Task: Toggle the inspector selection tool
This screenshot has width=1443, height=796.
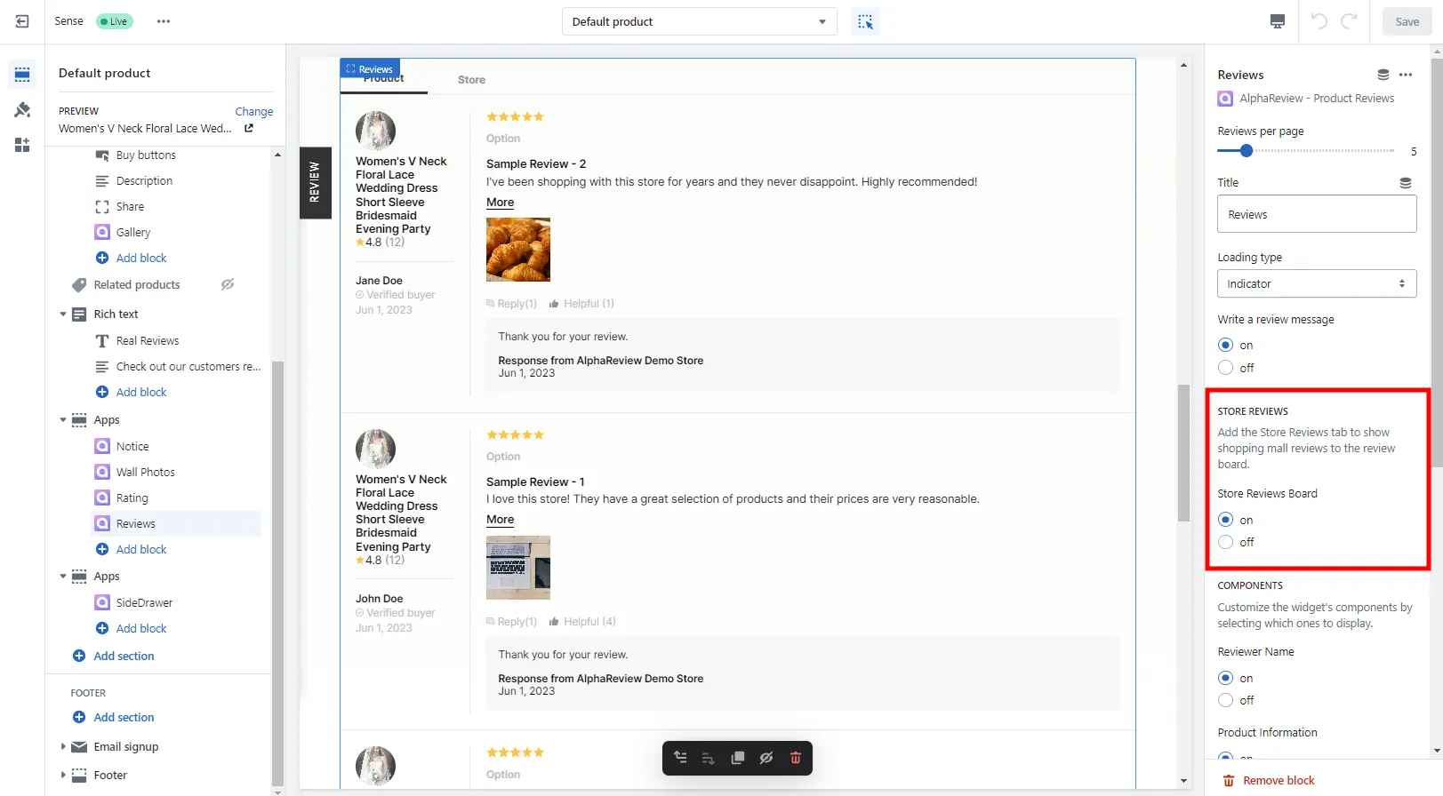Action: click(865, 21)
